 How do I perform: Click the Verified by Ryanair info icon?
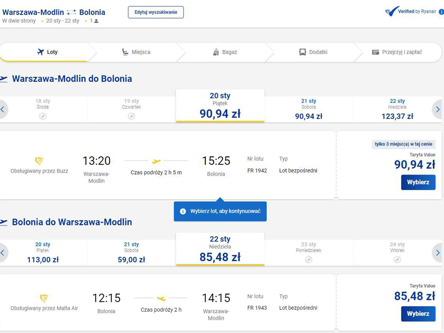[x=441, y=11]
